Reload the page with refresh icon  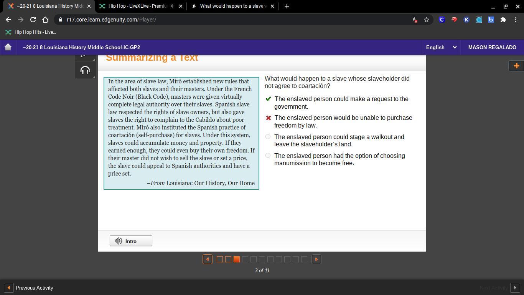coord(33,20)
